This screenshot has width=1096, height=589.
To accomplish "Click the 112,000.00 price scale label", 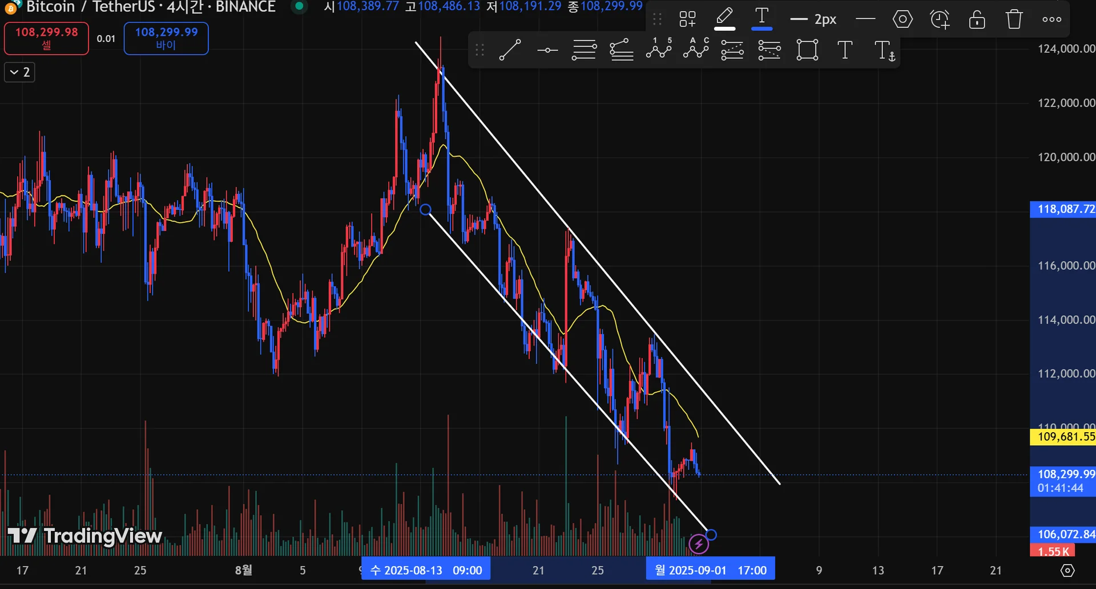I will click(1066, 373).
